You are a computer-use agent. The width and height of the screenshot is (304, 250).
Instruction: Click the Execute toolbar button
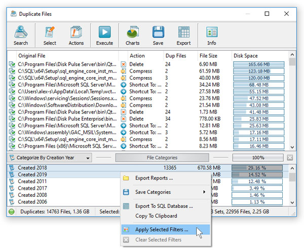click(104, 35)
